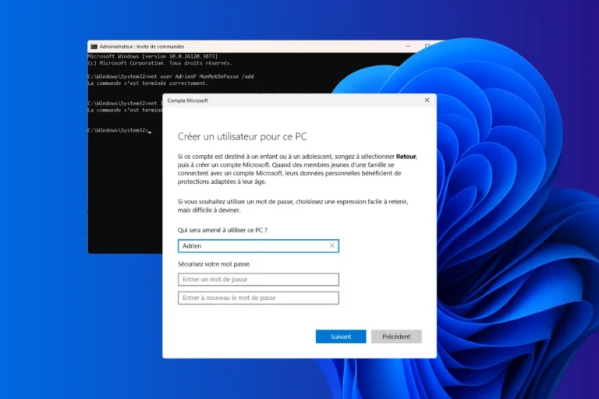
Task: Close the Compte Microsoft dialog
Action: coord(427,100)
